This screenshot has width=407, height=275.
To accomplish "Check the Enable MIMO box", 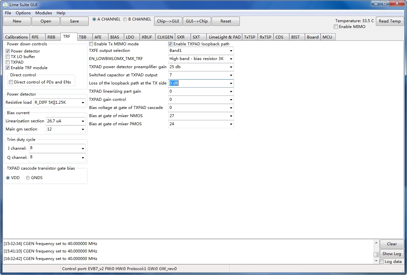I will [x=336, y=27].
